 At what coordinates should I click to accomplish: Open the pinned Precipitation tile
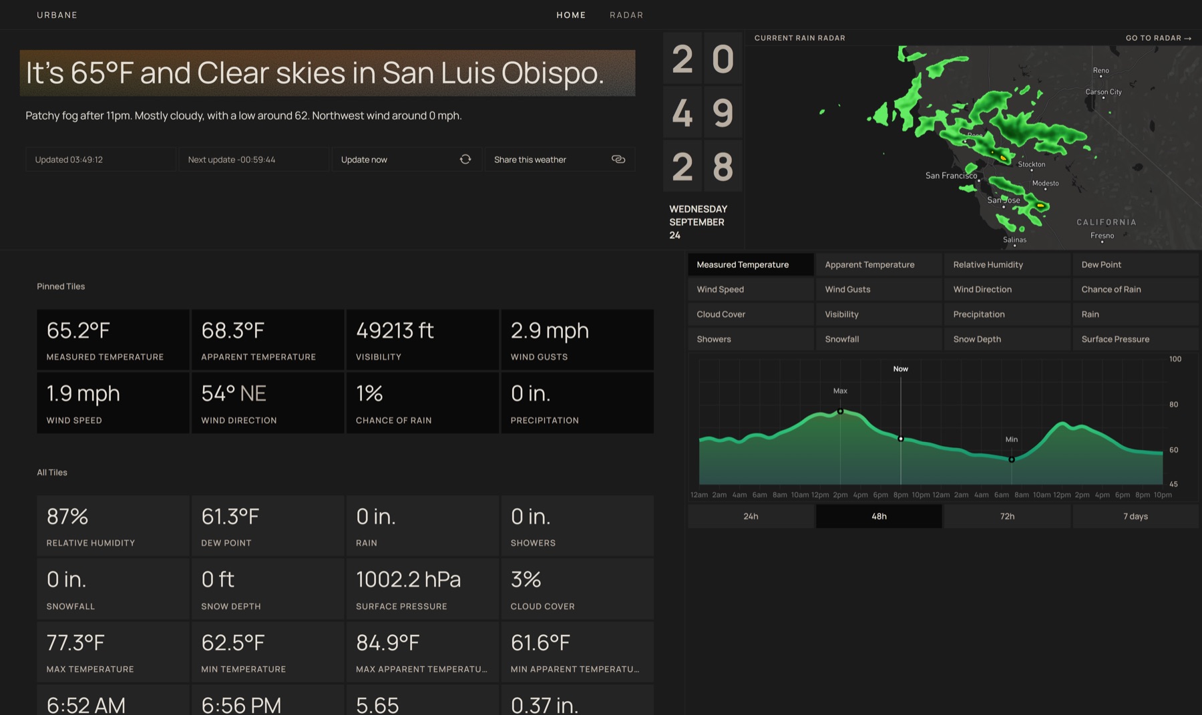578,403
